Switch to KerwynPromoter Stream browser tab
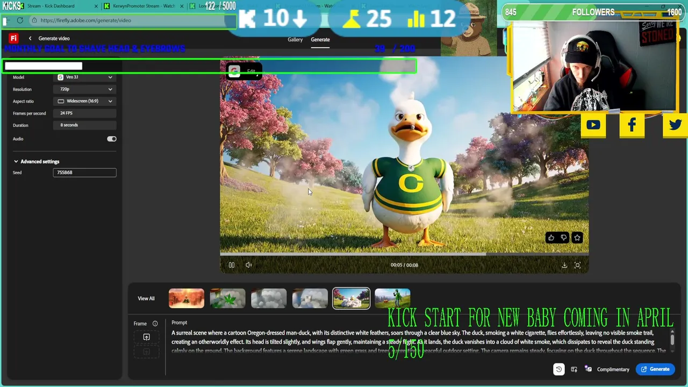The image size is (688, 387). [x=144, y=6]
